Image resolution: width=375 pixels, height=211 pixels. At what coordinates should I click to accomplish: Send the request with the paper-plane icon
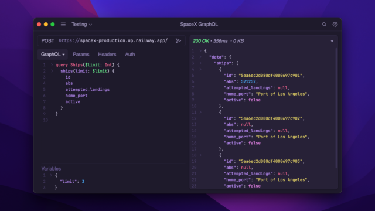pos(178,40)
